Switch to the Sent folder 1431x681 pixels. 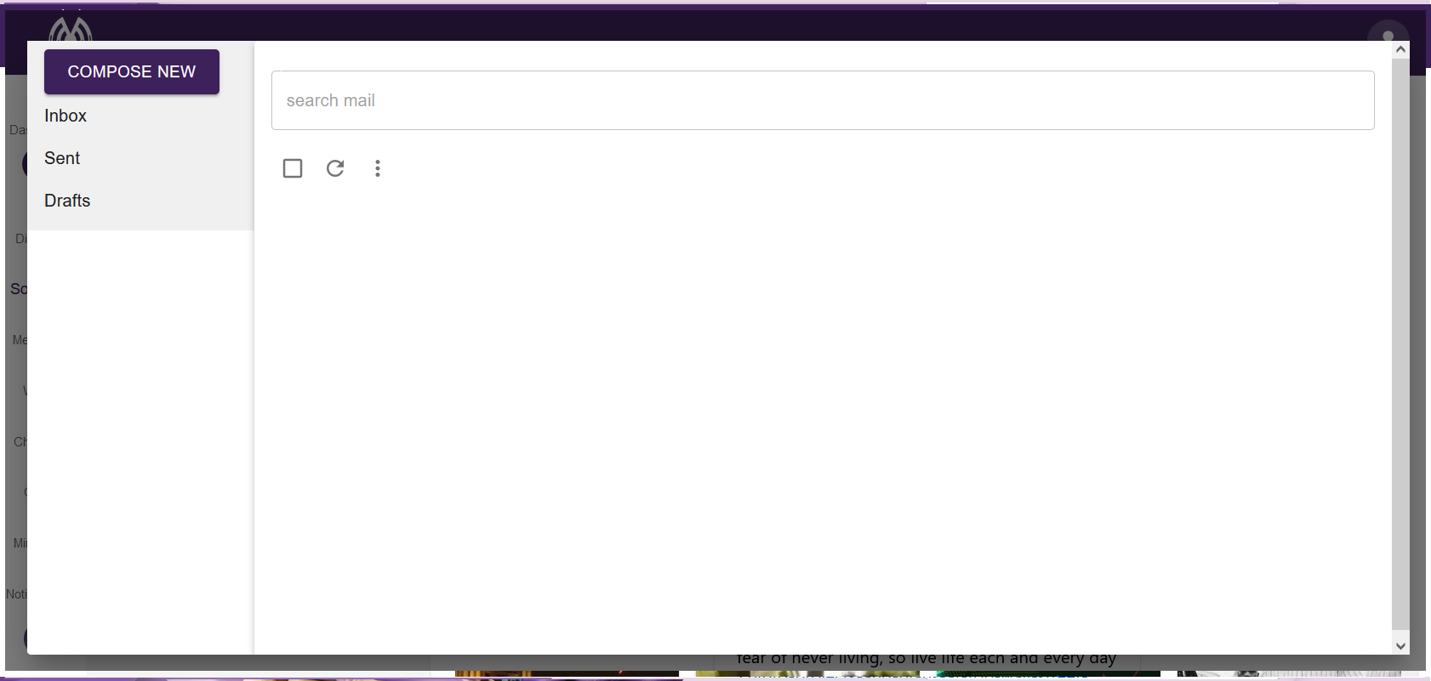[x=62, y=158]
